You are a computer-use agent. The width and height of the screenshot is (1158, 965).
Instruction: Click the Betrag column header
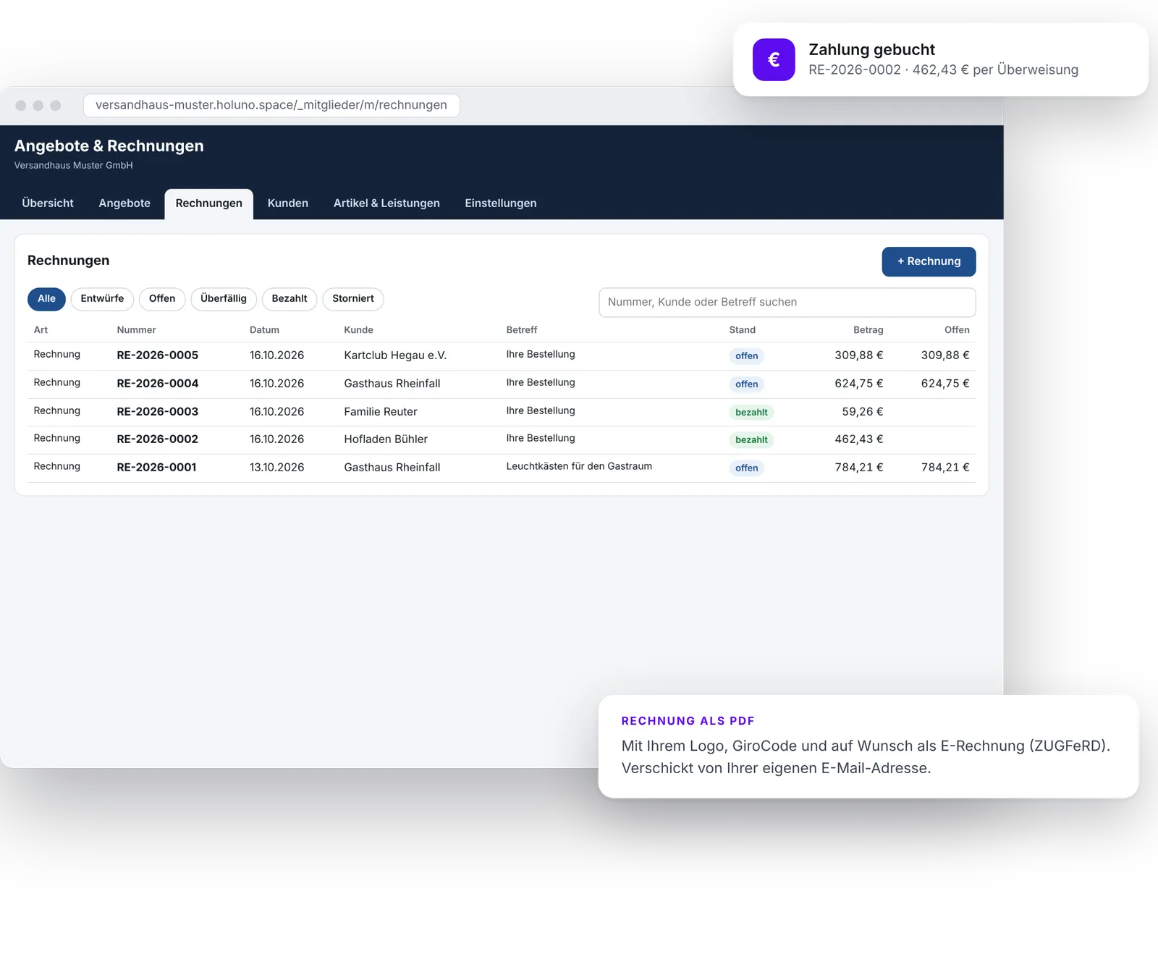[868, 330]
